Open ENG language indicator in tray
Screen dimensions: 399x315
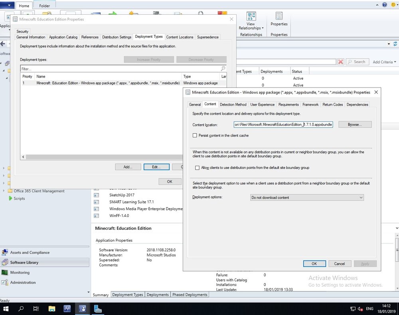369,309
